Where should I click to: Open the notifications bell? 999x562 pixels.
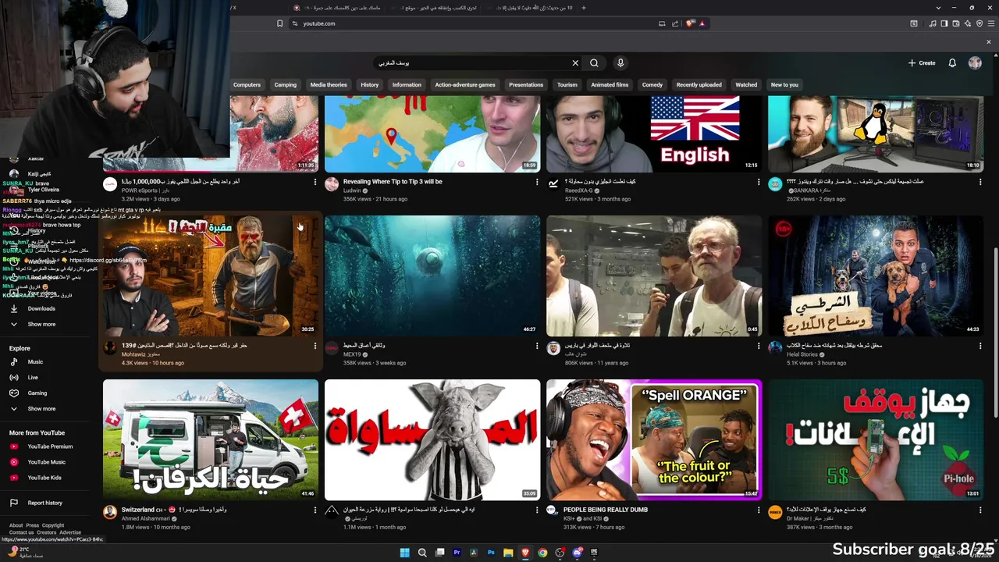pyautogui.click(x=952, y=63)
